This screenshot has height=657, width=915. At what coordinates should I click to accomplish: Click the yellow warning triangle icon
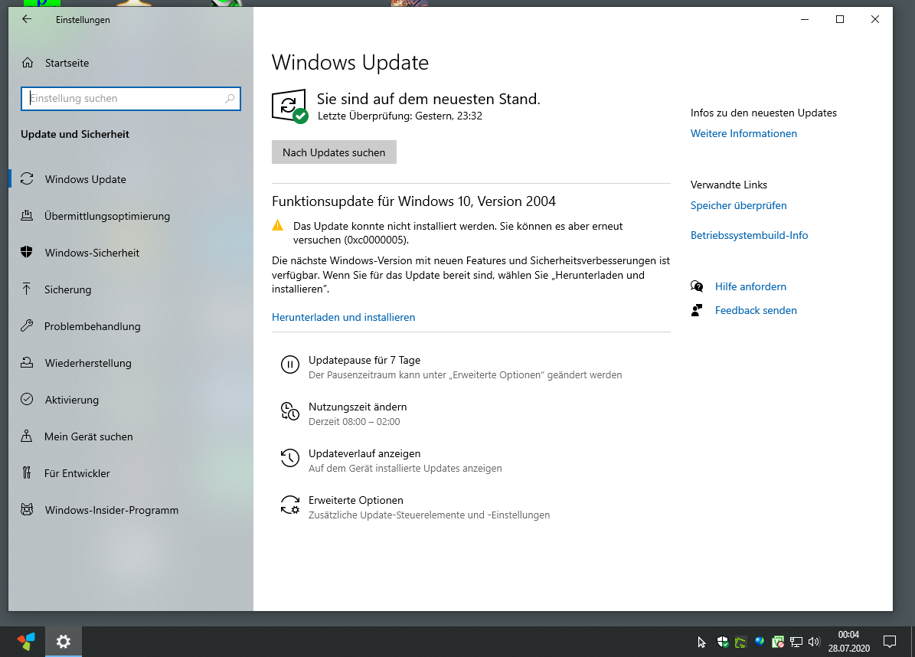(278, 226)
